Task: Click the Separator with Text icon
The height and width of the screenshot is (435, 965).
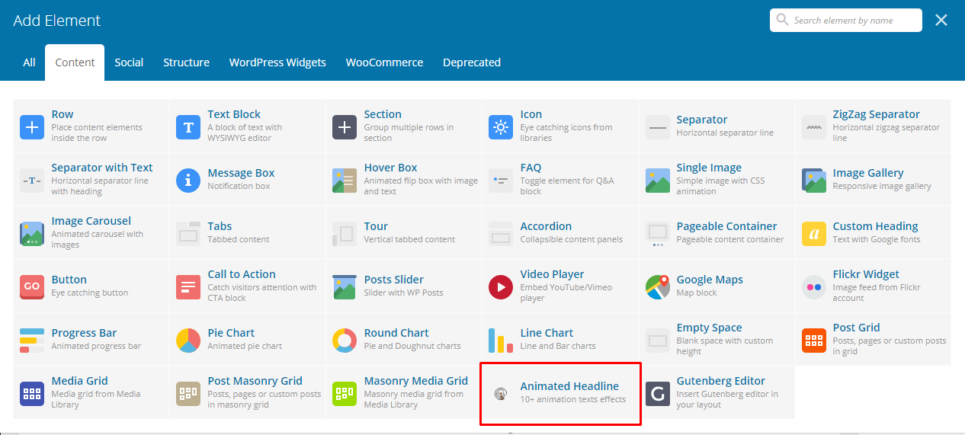Action: tap(32, 181)
